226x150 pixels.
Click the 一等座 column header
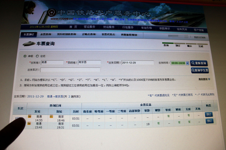tap(110, 111)
